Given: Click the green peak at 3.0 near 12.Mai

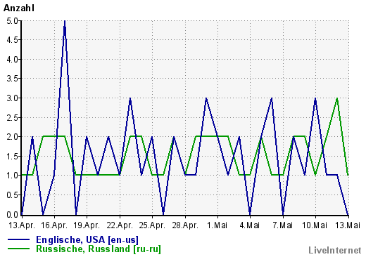Looking at the screenshot, I should coord(337,99).
